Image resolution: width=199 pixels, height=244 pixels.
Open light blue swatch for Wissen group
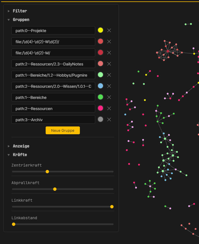point(100,86)
